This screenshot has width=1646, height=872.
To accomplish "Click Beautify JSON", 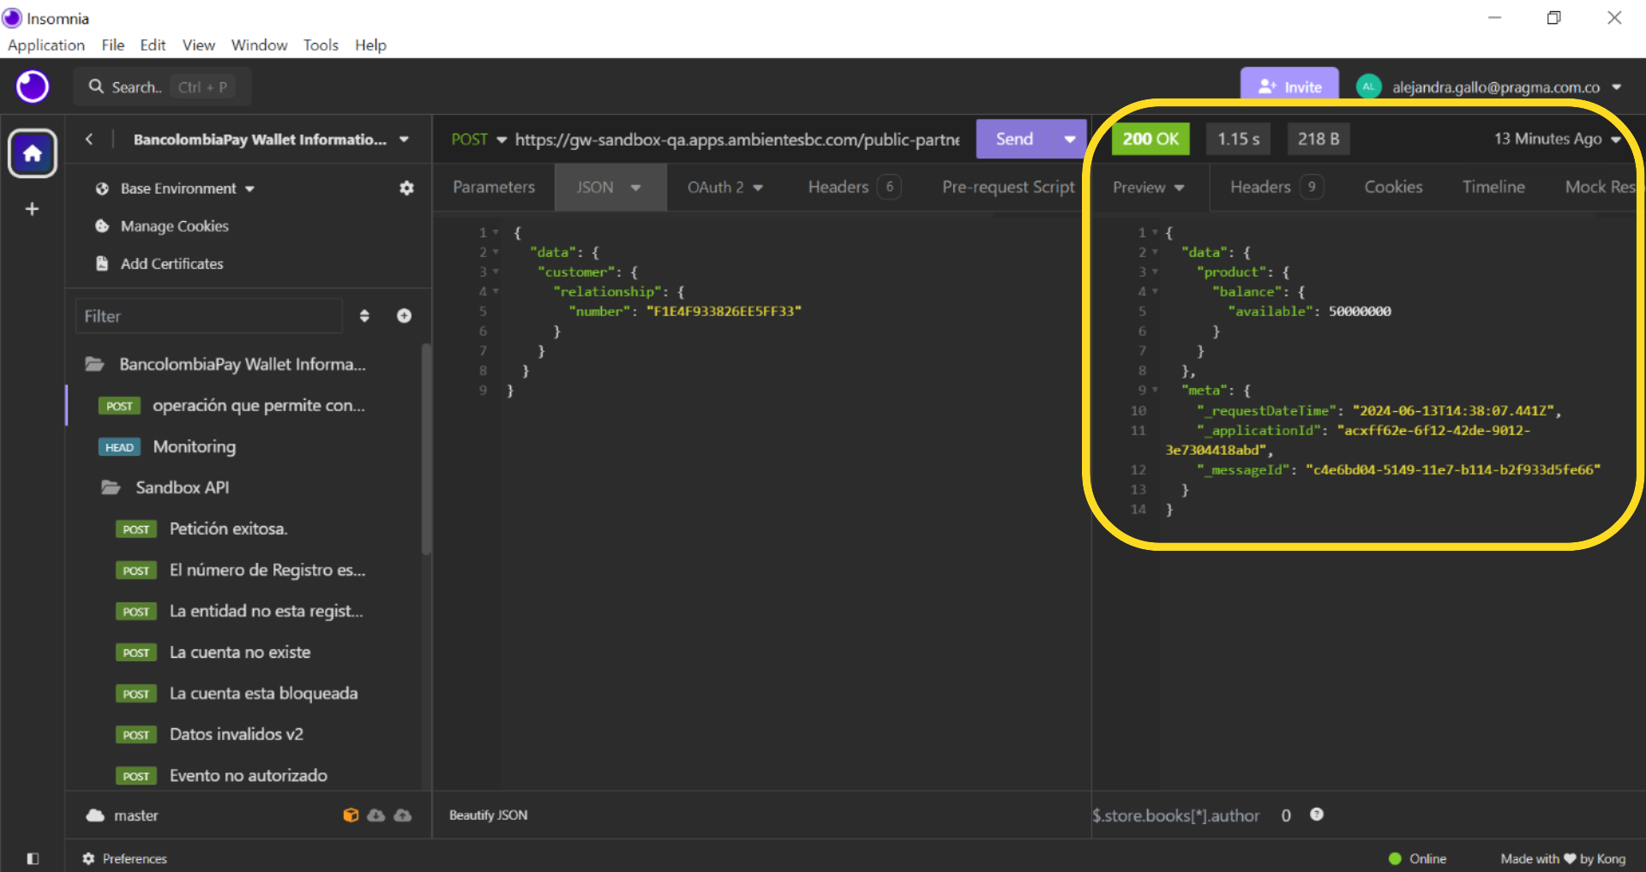I will tap(489, 815).
